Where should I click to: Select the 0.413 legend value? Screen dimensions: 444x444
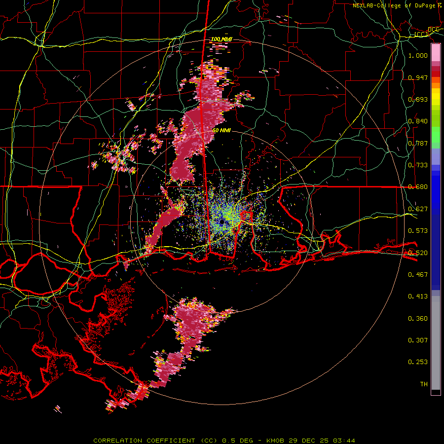[x=418, y=296]
